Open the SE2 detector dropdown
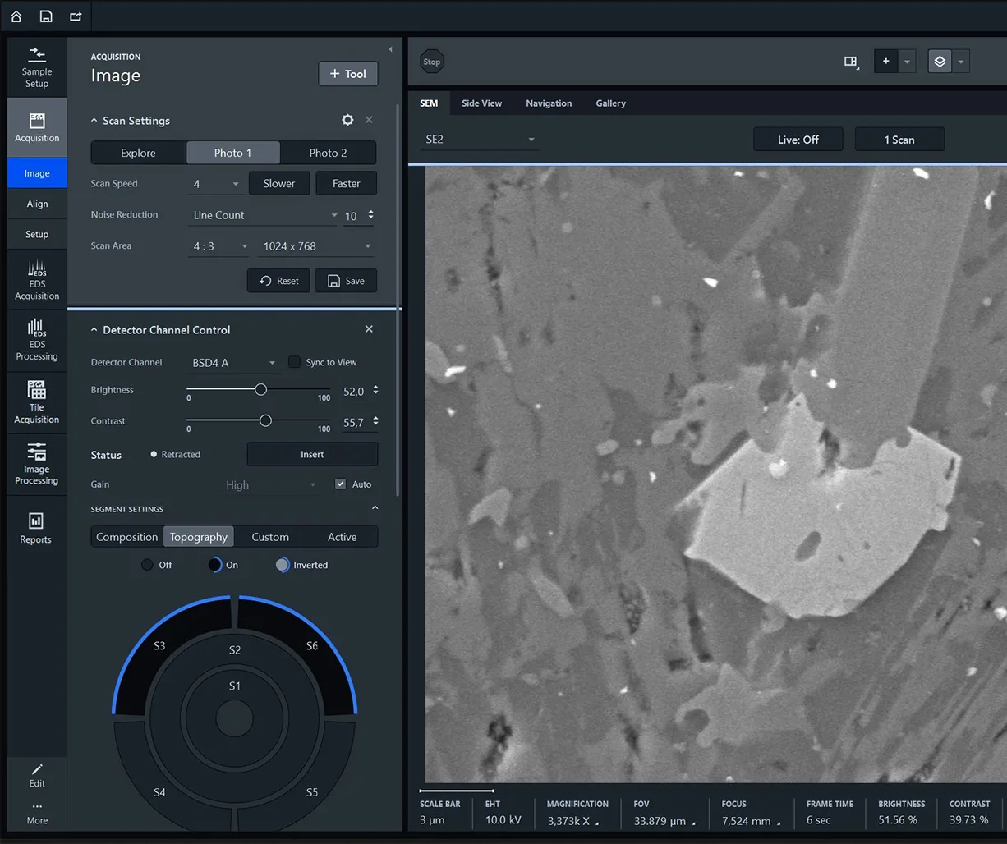The height and width of the screenshot is (844, 1007). tap(480, 140)
